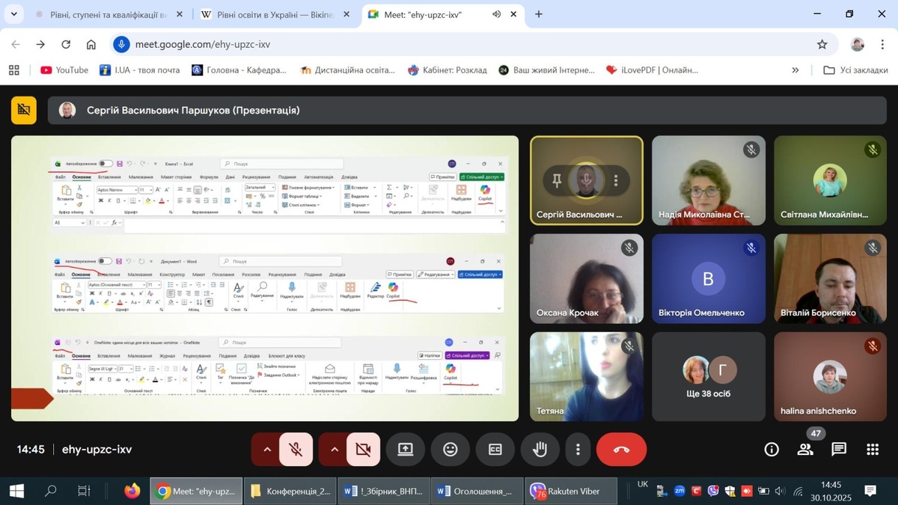Click the shared presentation slide area

point(265,278)
